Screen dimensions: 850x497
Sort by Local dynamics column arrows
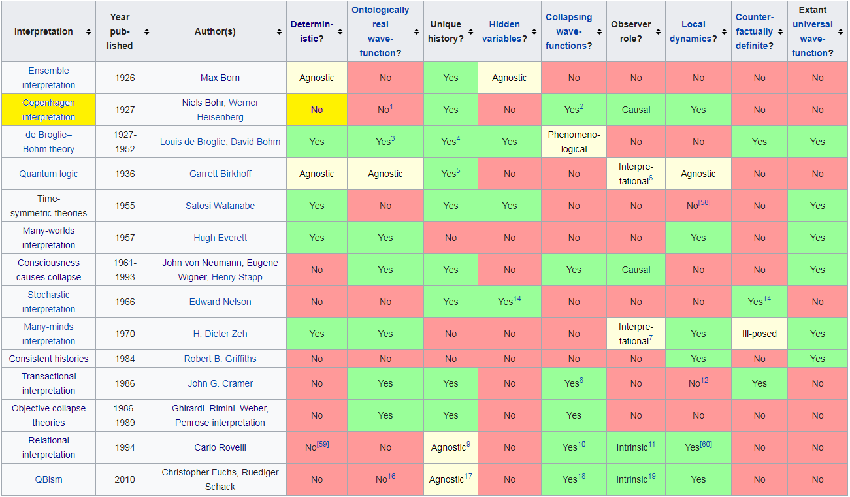[724, 32]
